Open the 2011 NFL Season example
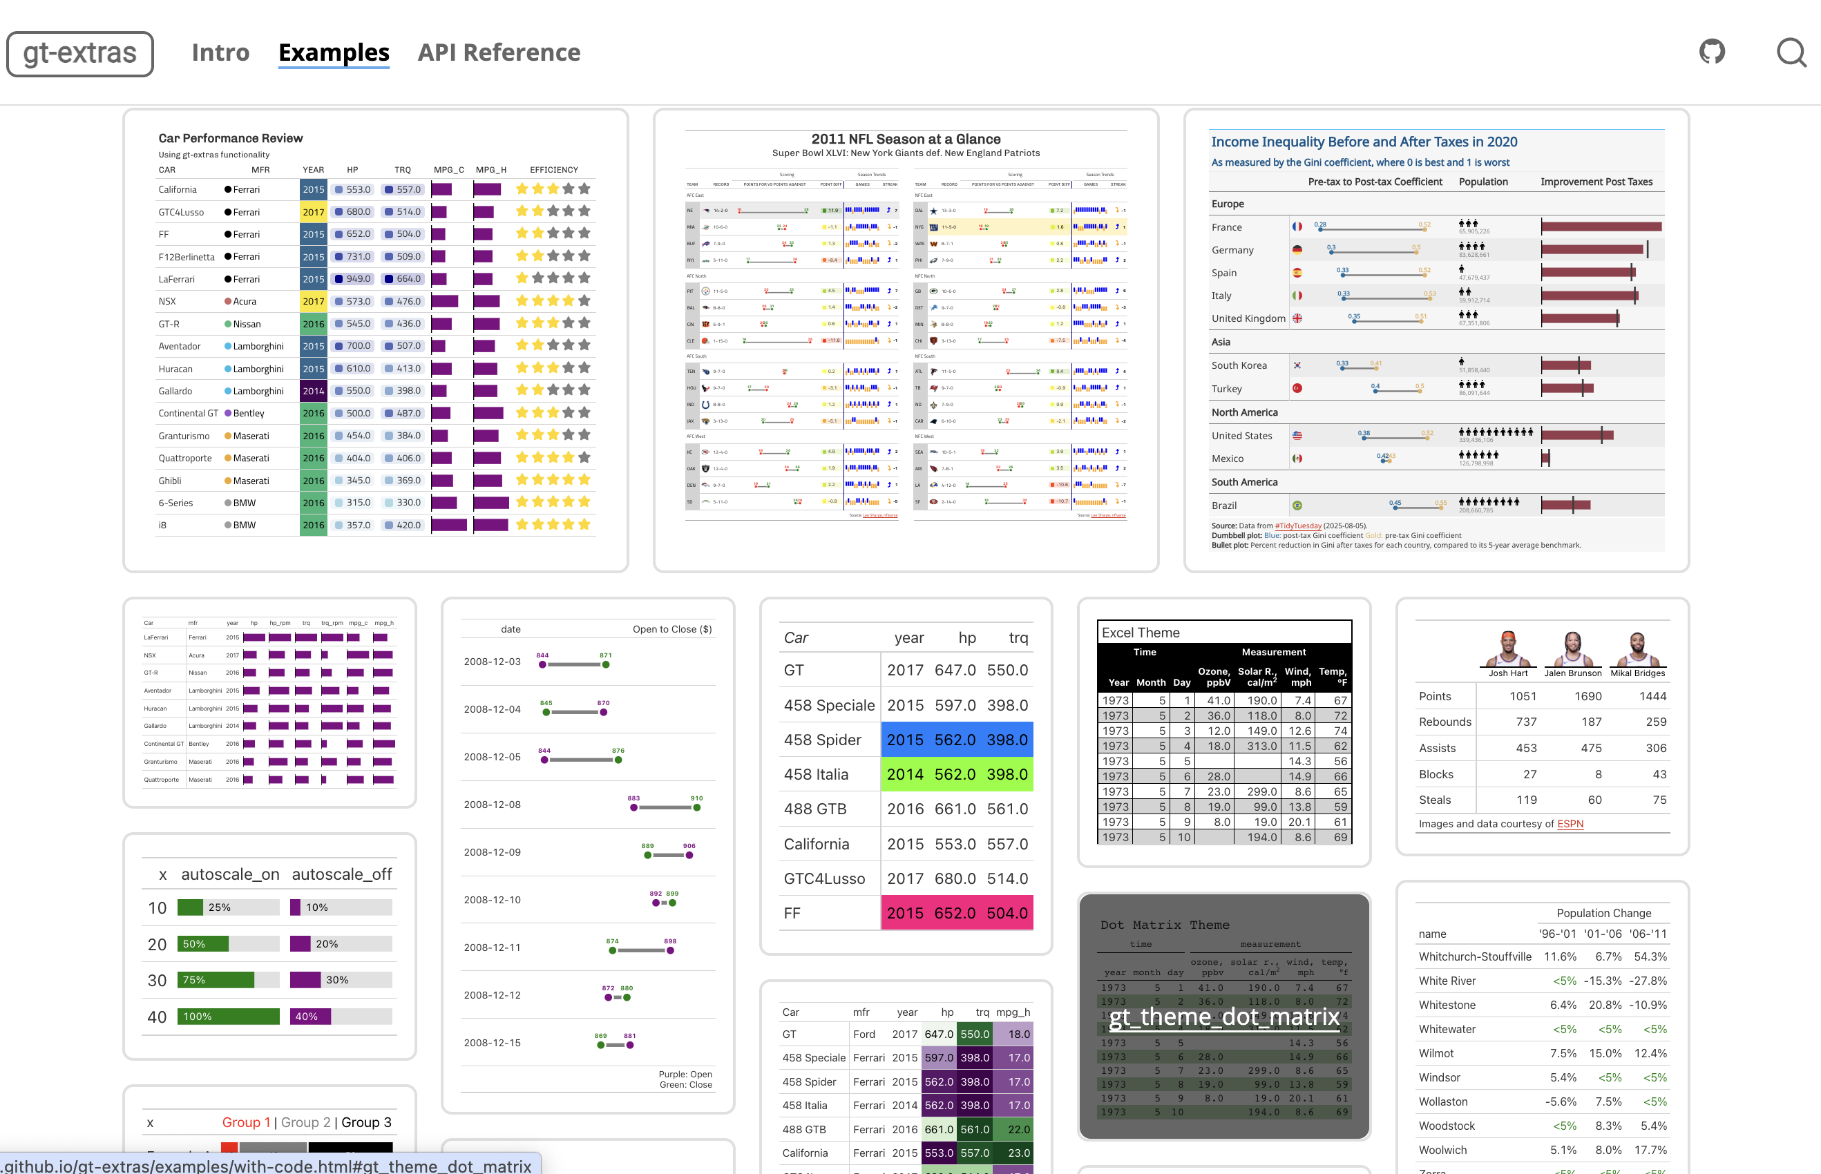This screenshot has width=1821, height=1174. [x=905, y=339]
